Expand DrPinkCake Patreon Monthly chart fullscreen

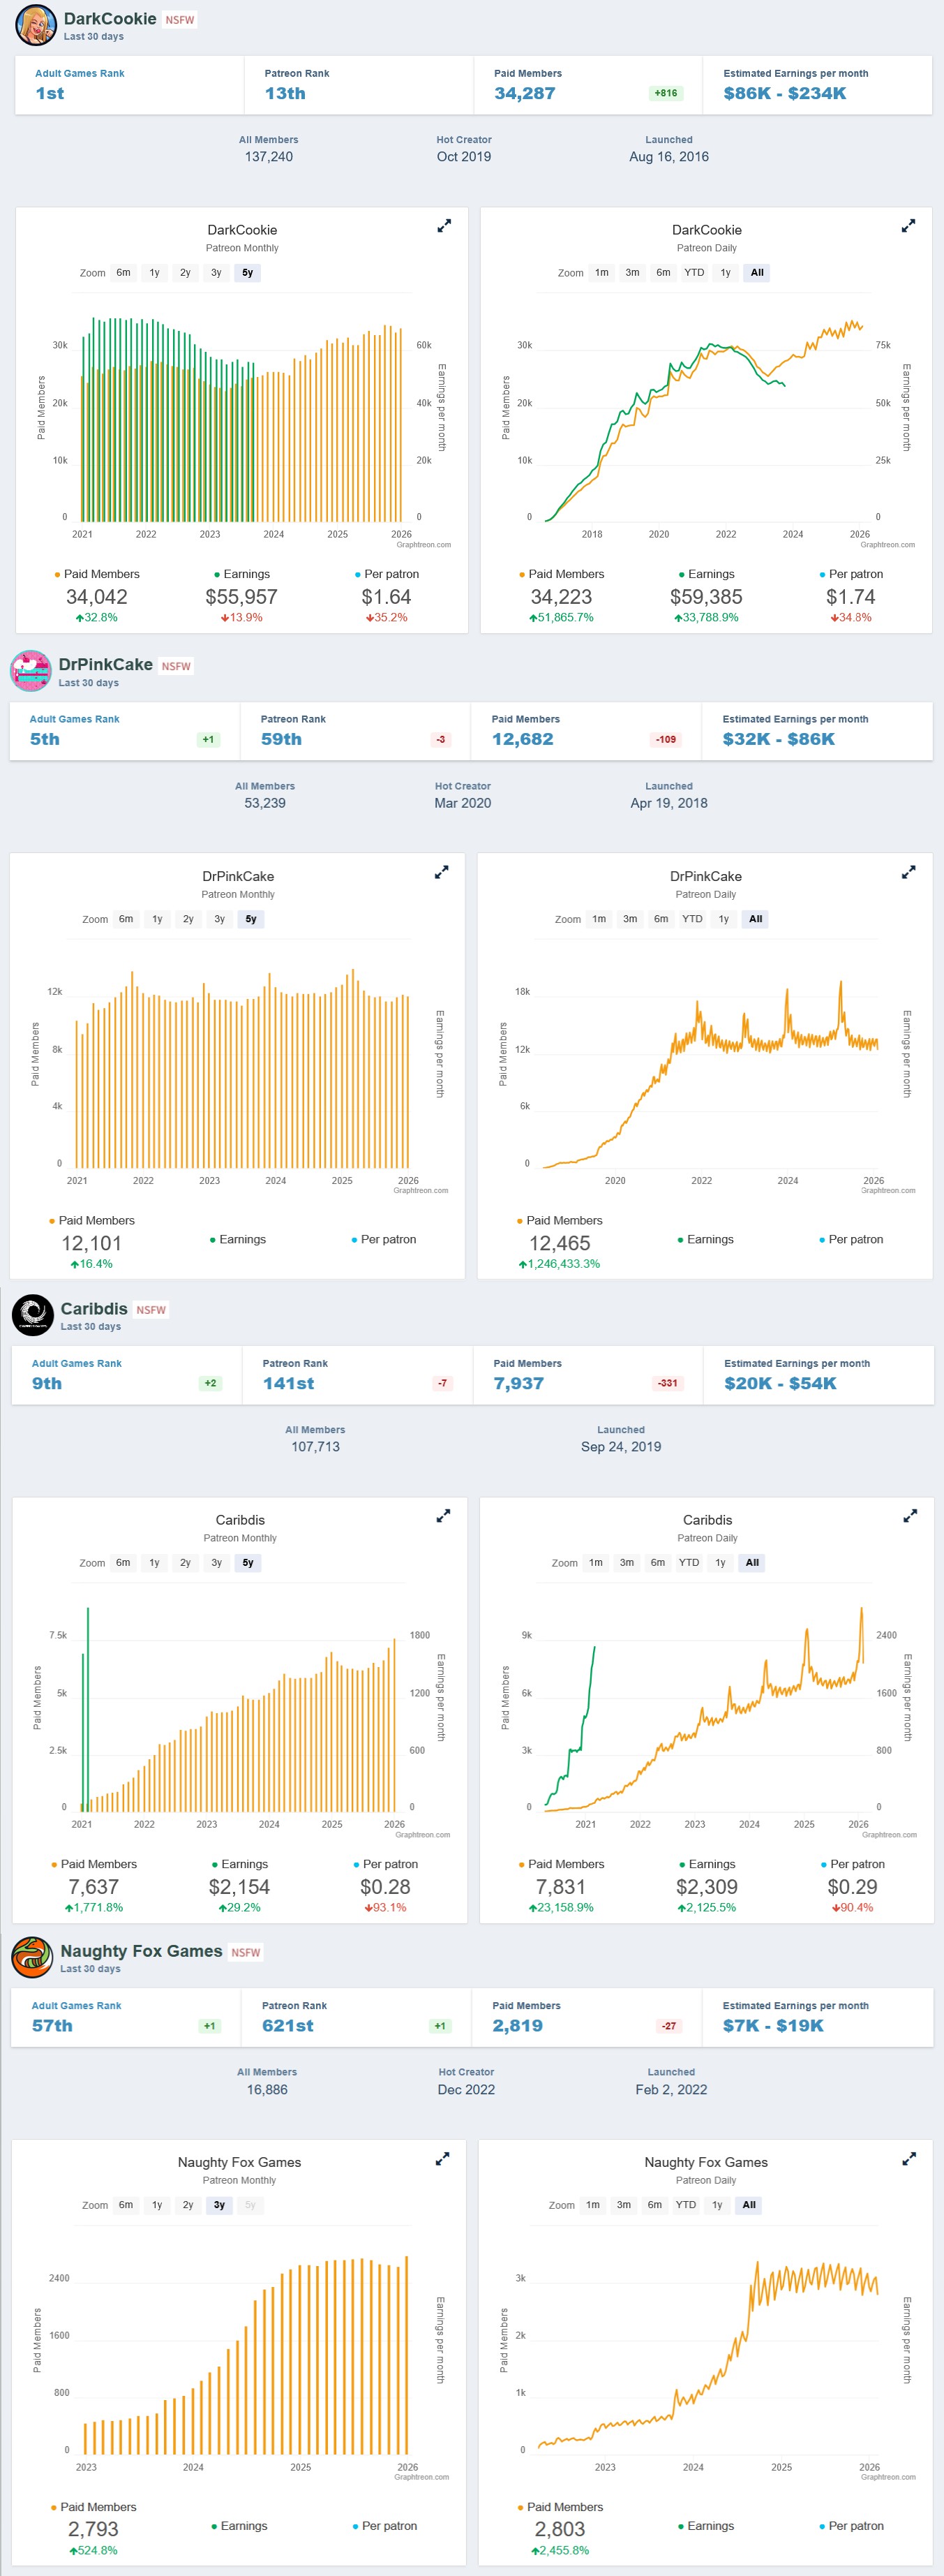[442, 872]
